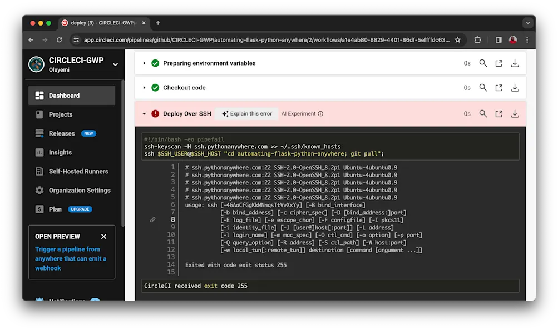
Task: Download Checkout code step log
Action: 515,88
